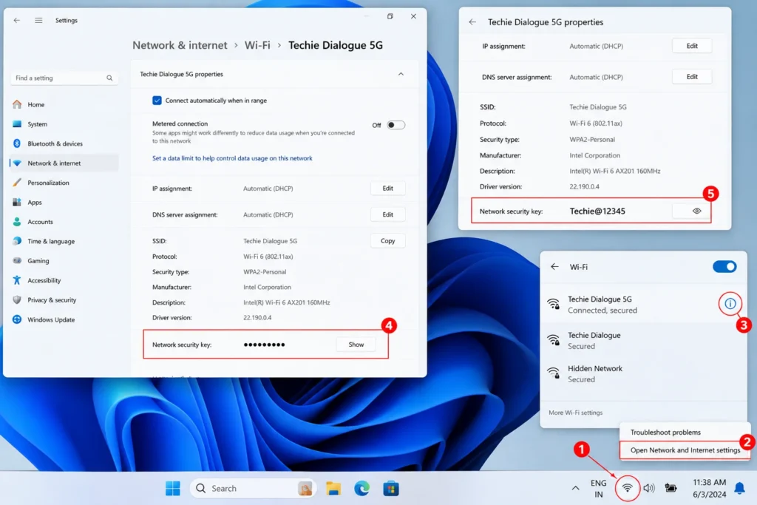Click in the Find a setting field
Screen dimensions: 757x505
pyautogui.click(x=64, y=78)
